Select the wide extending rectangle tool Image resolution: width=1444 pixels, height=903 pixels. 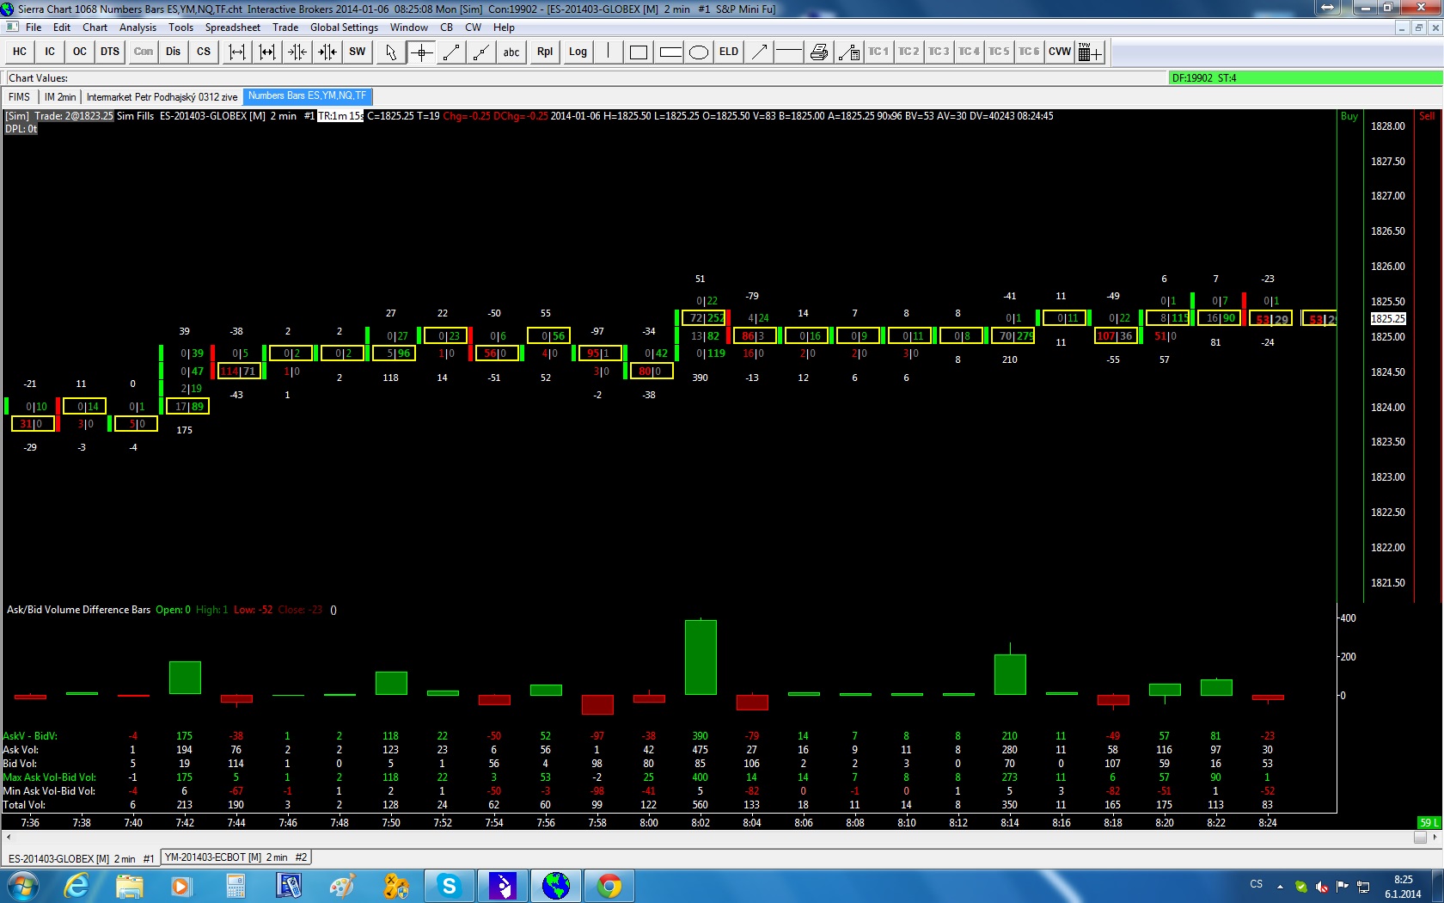point(670,52)
